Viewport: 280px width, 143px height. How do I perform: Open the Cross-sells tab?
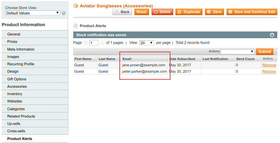(35, 131)
